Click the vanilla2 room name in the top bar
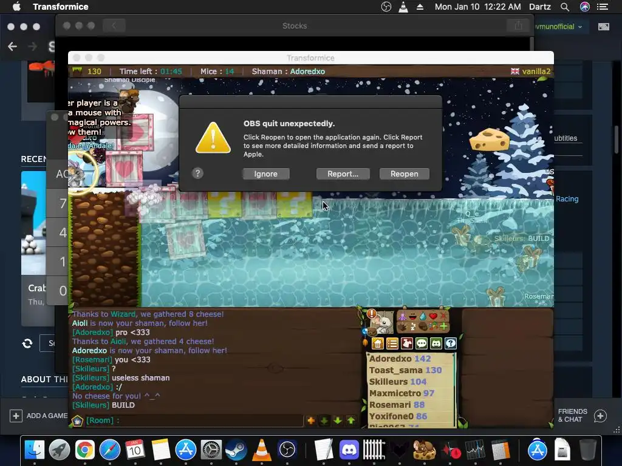Screen dimensions: 622x466 tap(536, 72)
